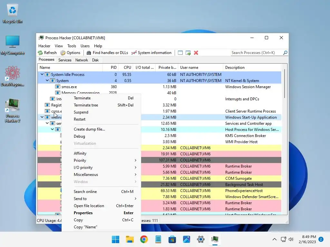Screen dimensions: 330x247
Task: Open the clock showing 8:49 PM
Action: (x=307, y=239)
